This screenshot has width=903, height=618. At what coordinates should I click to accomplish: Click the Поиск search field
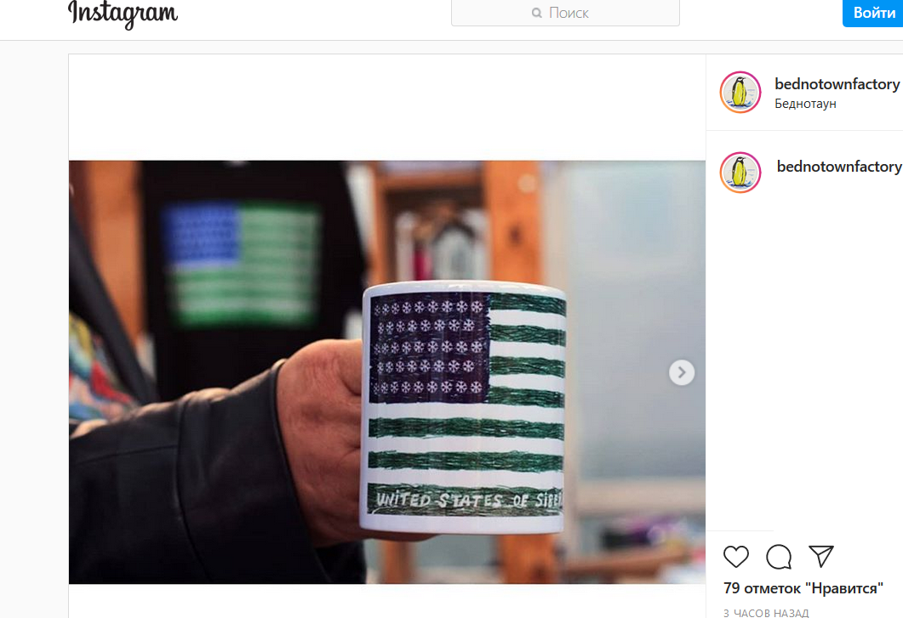[x=565, y=13]
